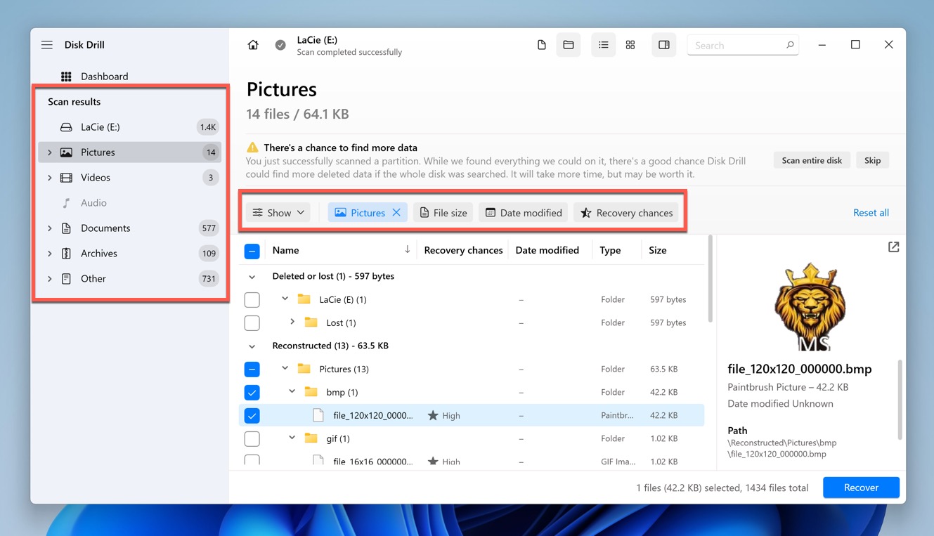Expand the Other sidebar chevron
This screenshot has width=934, height=536.
click(49, 279)
